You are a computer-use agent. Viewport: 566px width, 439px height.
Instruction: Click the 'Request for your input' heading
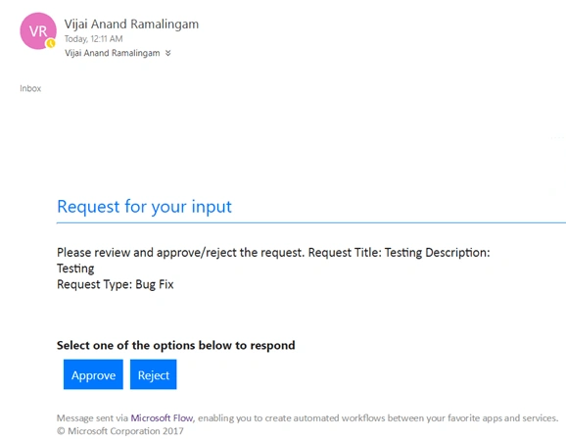pyautogui.click(x=144, y=207)
